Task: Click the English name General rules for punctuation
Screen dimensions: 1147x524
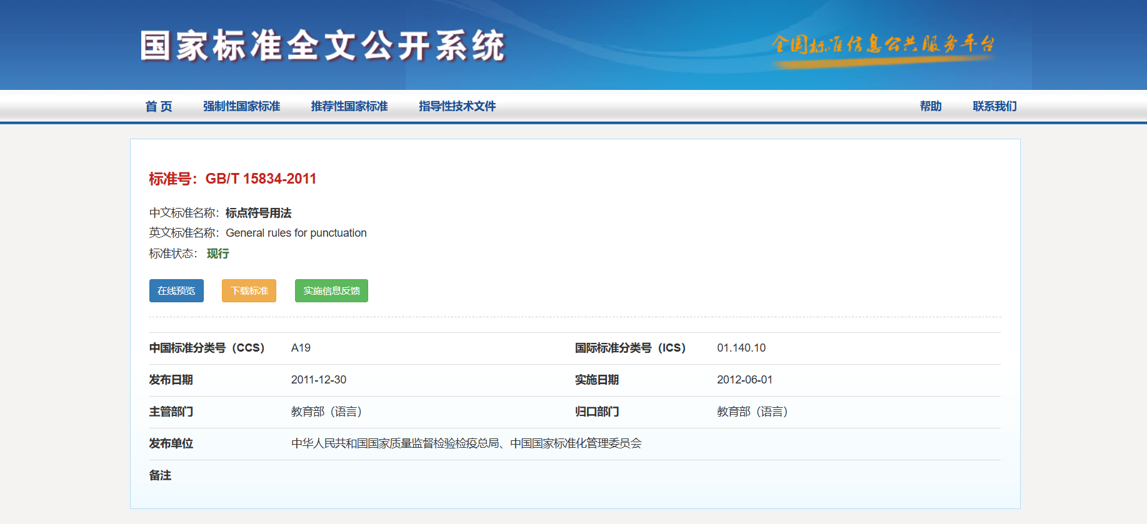Action: tap(296, 233)
